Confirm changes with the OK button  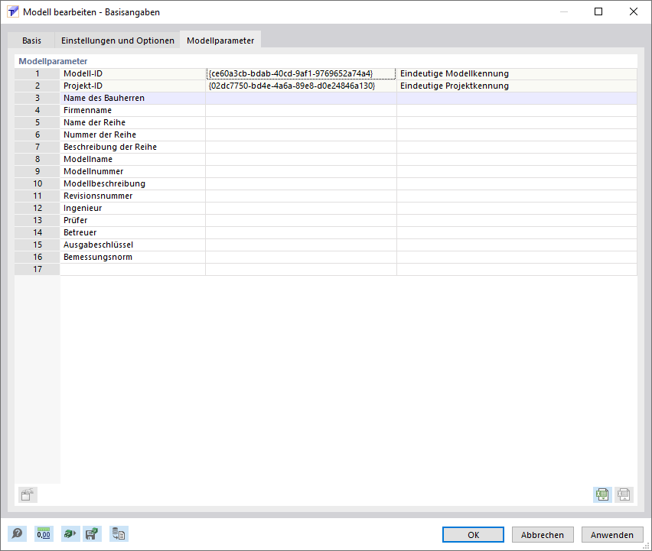point(472,534)
